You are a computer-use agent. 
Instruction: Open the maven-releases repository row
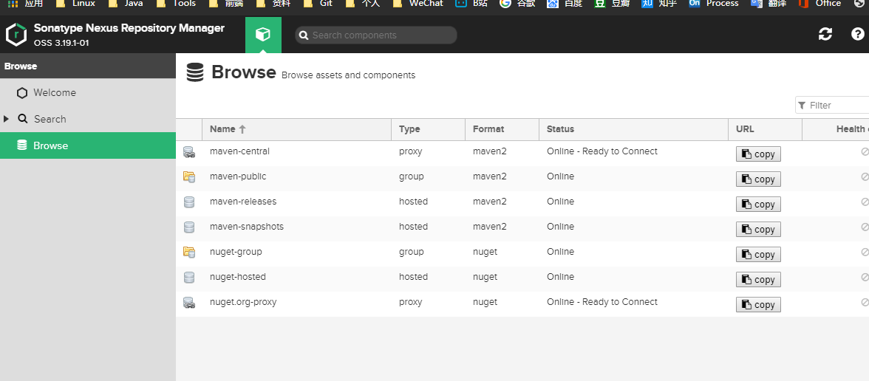522,204
